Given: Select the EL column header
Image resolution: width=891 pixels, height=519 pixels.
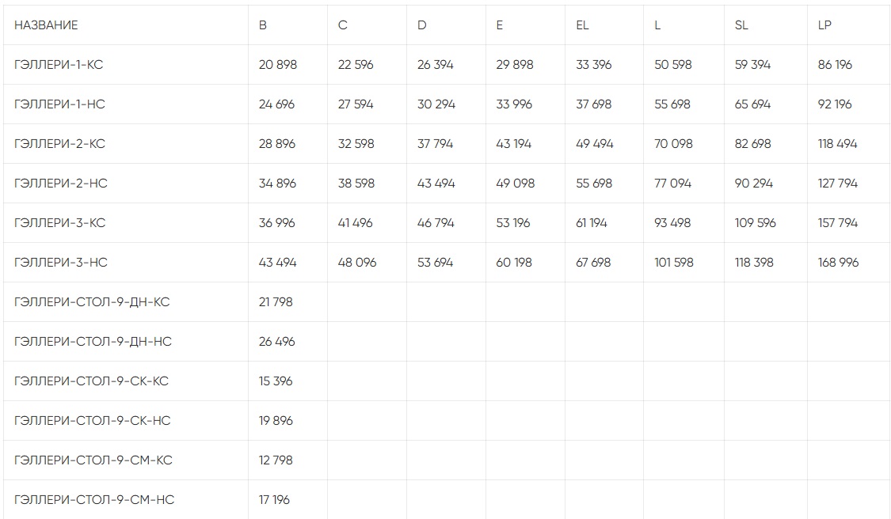Looking at the screenshot, I should 582,25.
